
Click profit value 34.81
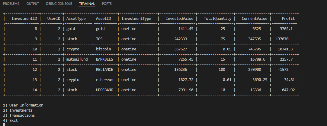point(290,79)
